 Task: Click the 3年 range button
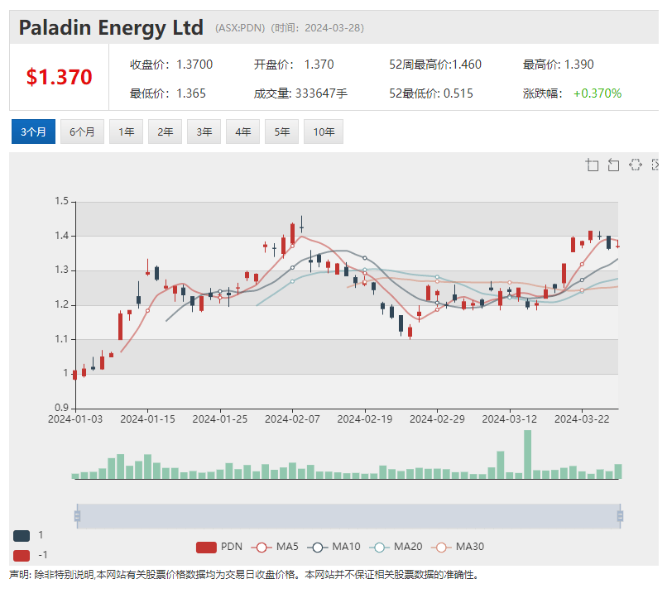coord(204,131)
